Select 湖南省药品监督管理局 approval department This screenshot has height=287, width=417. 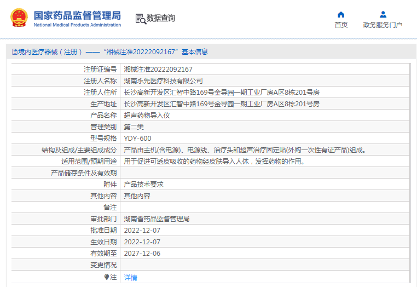(x=157, y=219)
